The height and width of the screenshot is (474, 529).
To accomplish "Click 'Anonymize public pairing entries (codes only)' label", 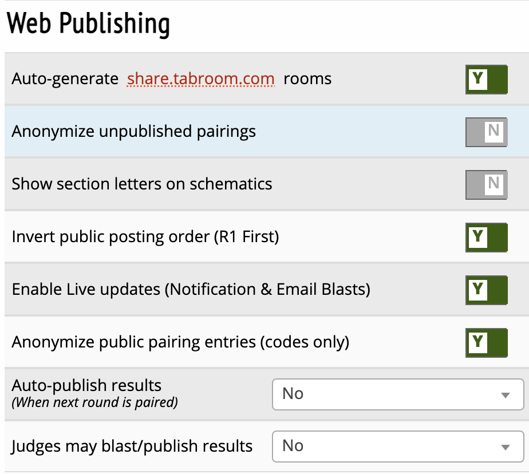I will point(180,342).
